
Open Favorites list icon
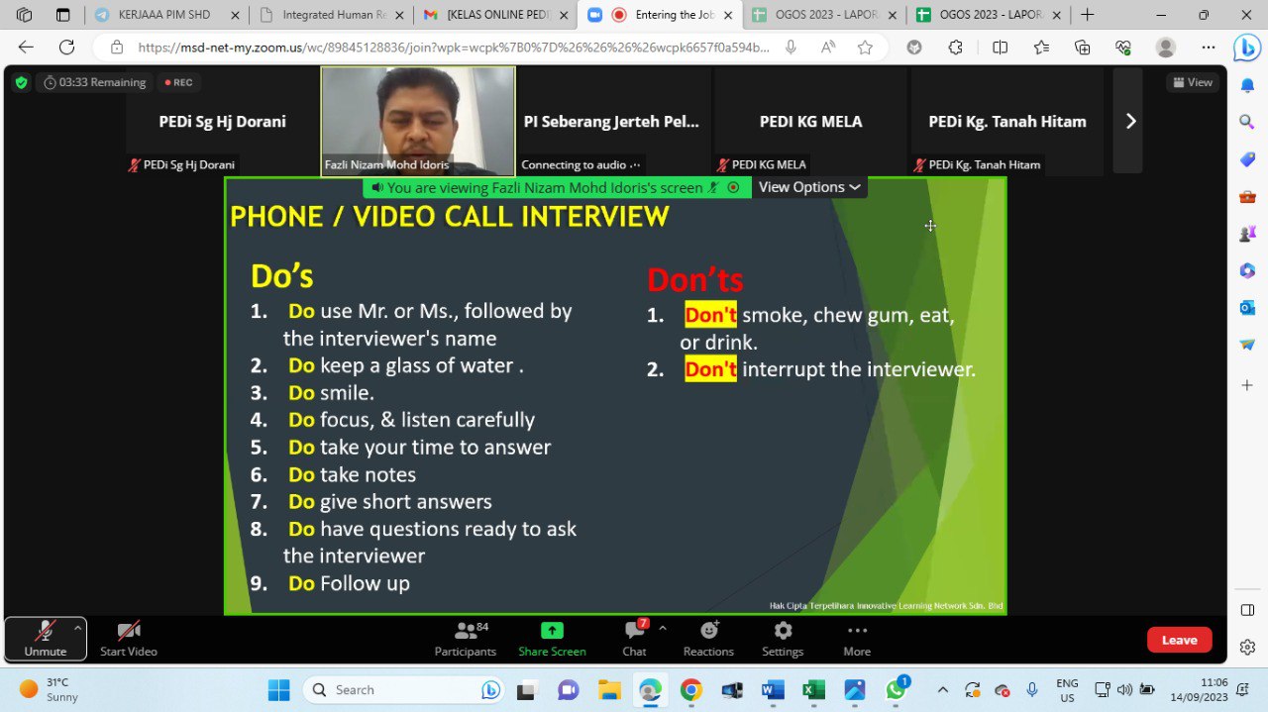pyautogui.click(x=1041, y=48)
